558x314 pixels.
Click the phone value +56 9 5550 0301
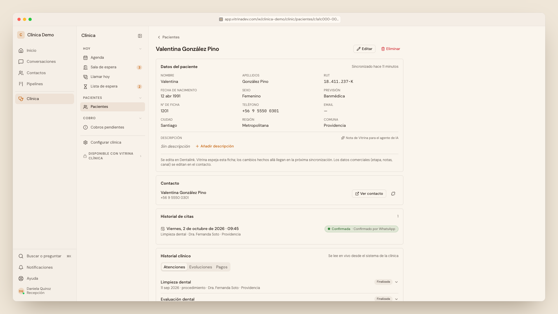(261, 111)
